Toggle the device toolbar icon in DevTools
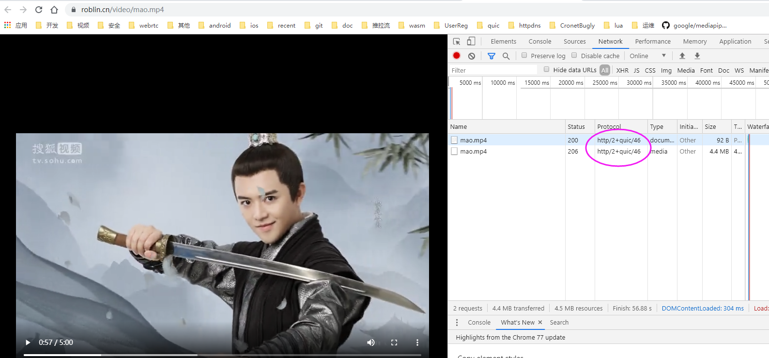 471,42
